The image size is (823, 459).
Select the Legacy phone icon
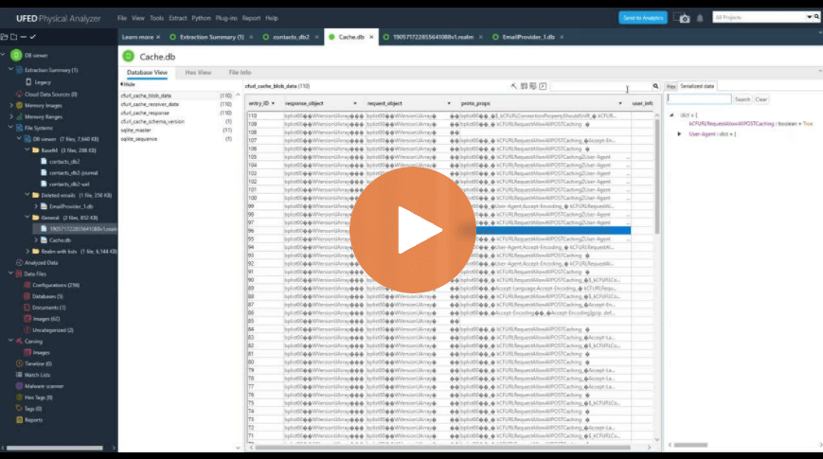(x=28, y=81)
